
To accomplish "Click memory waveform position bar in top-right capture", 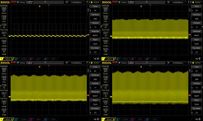I will click(150, 2).
